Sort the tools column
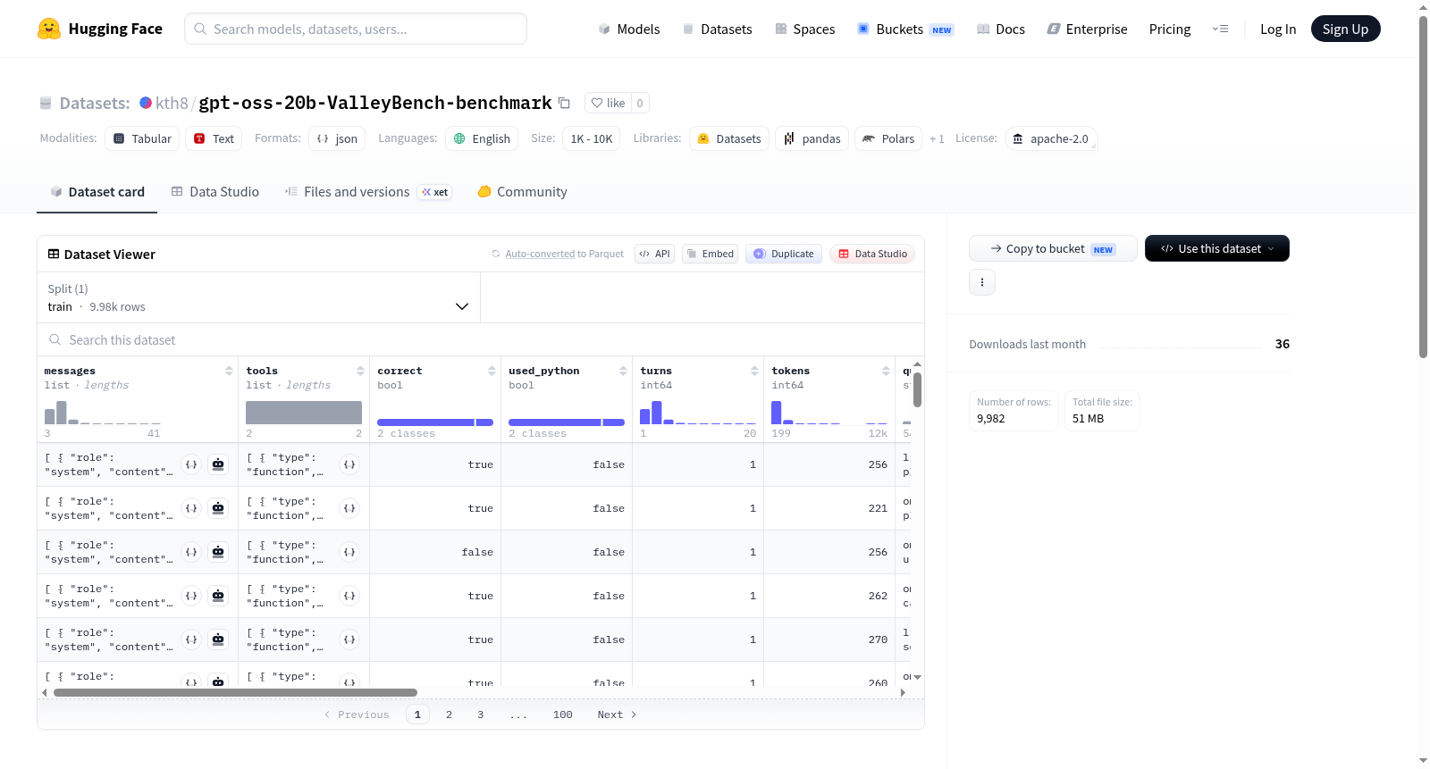 (x=360, y=371)
